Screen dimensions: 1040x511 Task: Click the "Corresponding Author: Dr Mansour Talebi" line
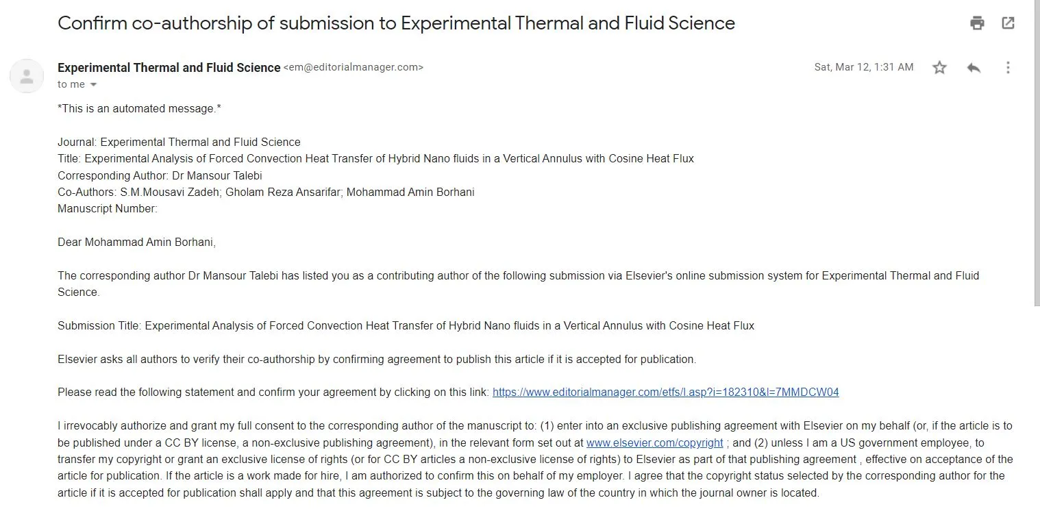point(160,175)
